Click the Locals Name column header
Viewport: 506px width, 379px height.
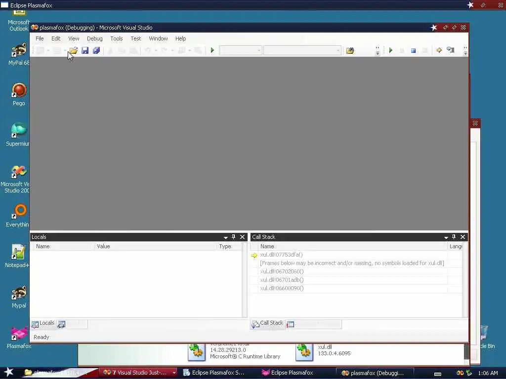pyautogui.click(x=63, y=246)
